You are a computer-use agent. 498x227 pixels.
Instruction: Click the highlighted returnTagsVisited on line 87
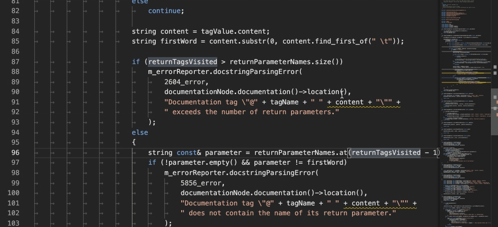183,62
